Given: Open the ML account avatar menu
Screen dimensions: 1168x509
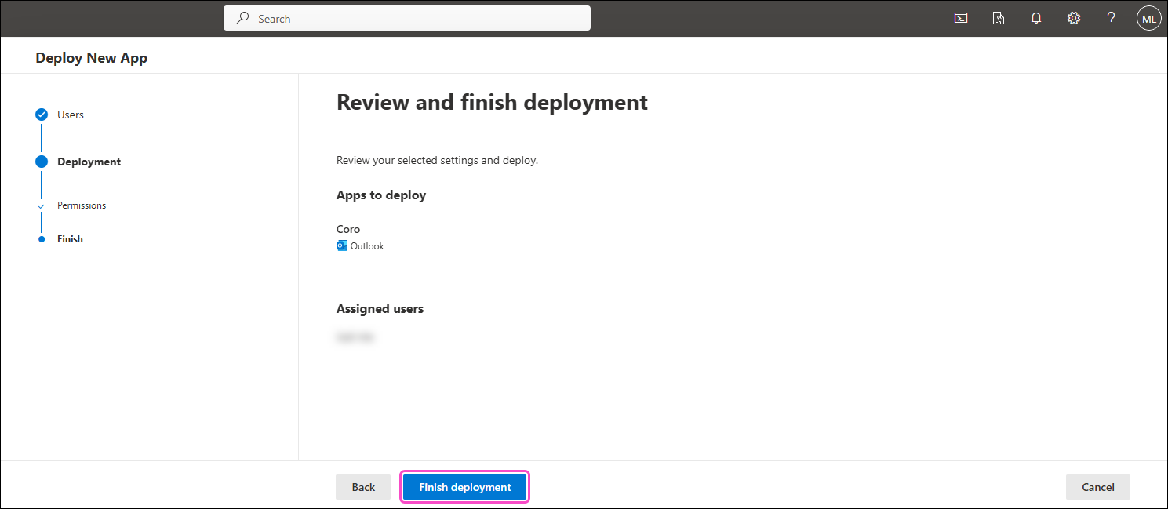Looking at the screenshot, I should [1148, 19].
